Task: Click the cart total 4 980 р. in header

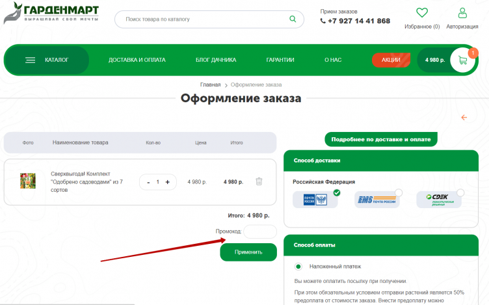Action: [x=435, y=60]
